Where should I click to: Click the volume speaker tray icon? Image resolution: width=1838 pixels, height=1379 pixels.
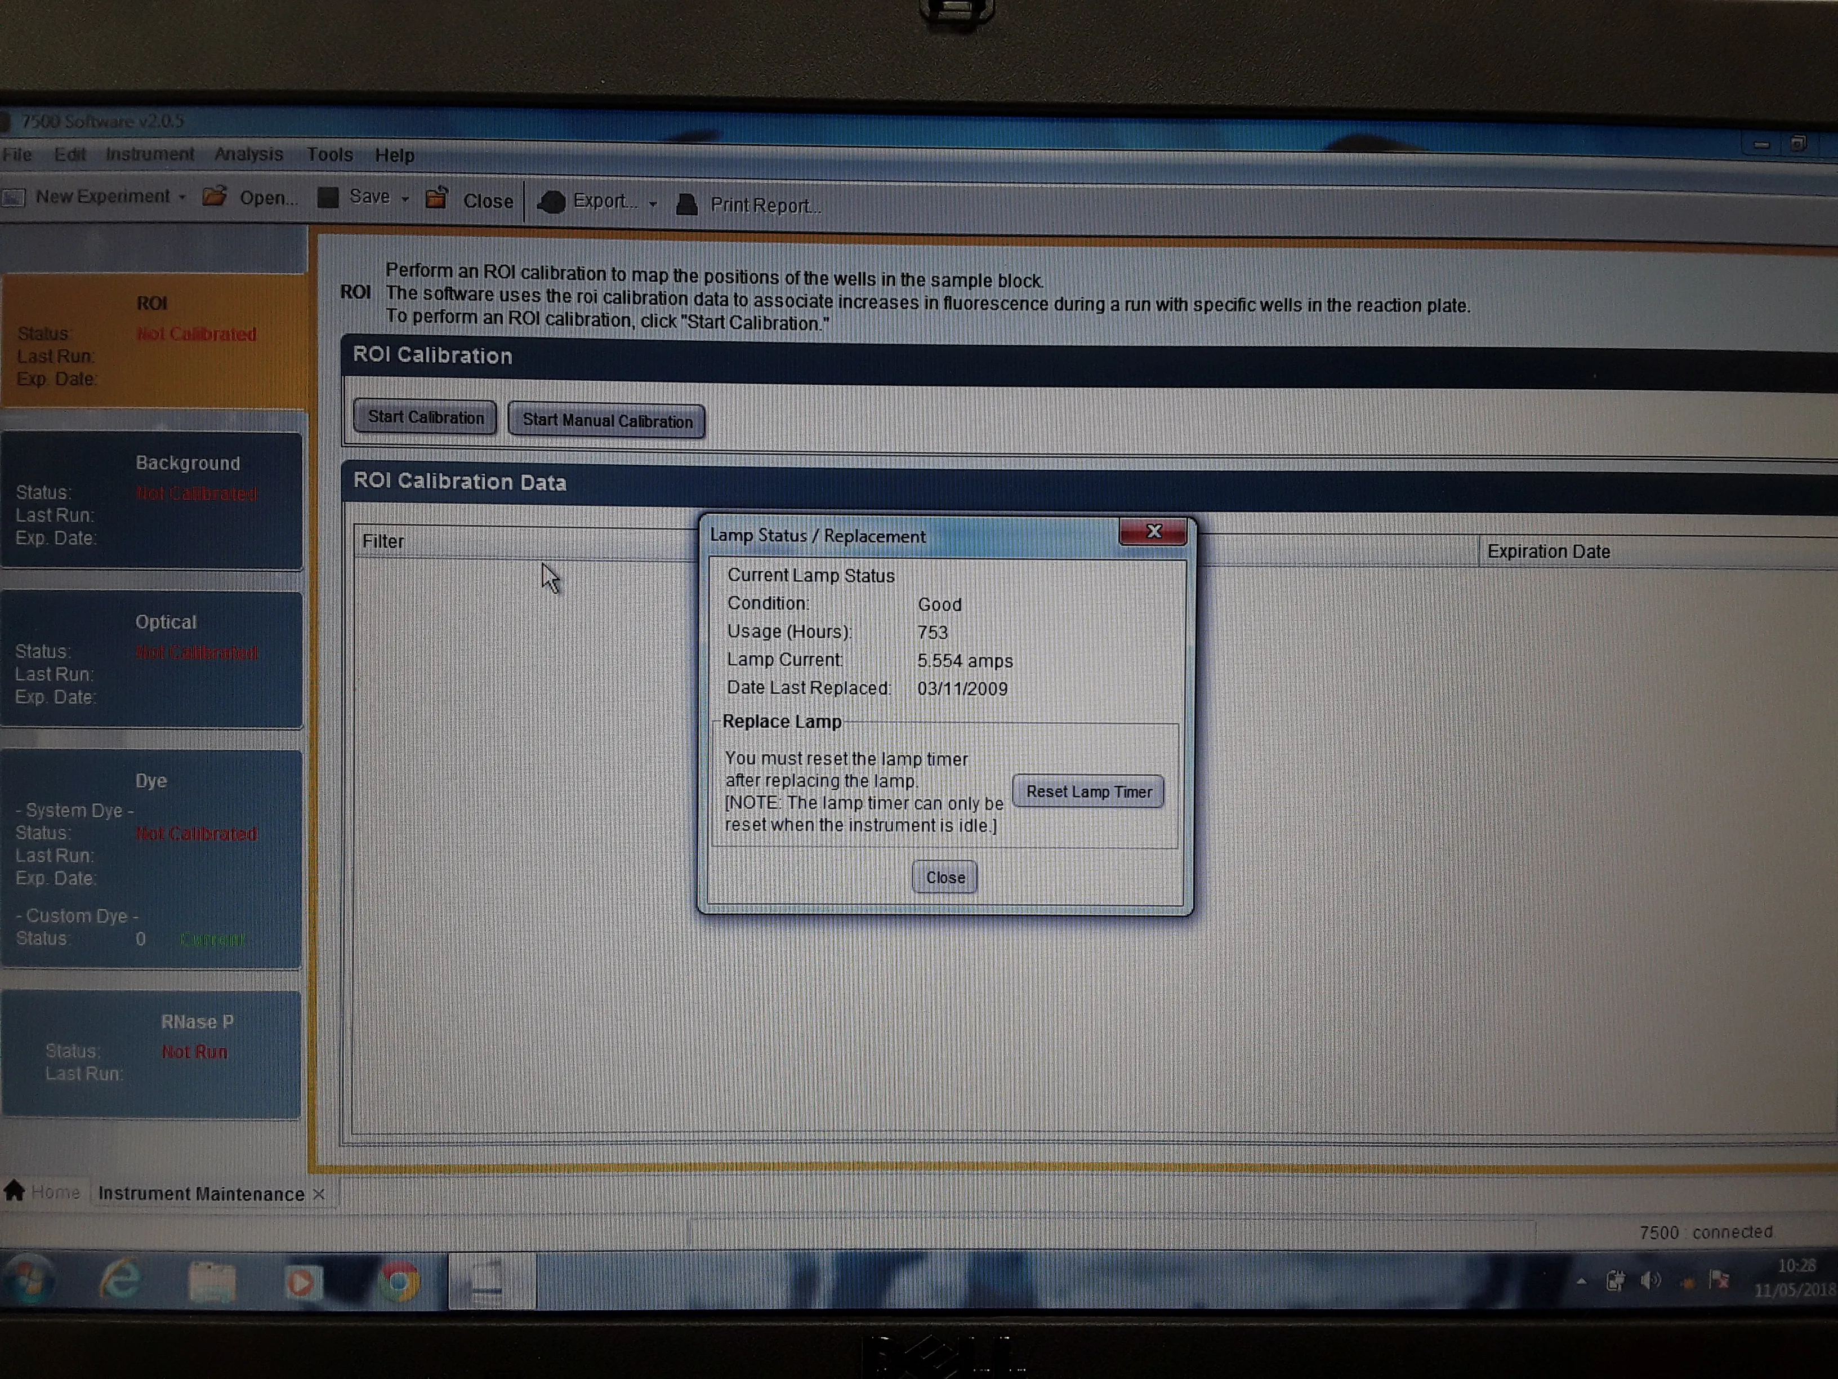point(1650,1281)
